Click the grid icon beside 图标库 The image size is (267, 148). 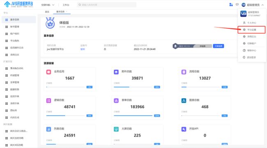tap(7, 110)
